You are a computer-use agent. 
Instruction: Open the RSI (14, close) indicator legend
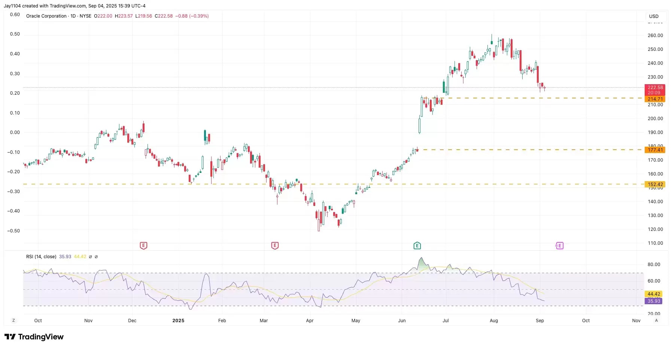click(x=41, y=257)
